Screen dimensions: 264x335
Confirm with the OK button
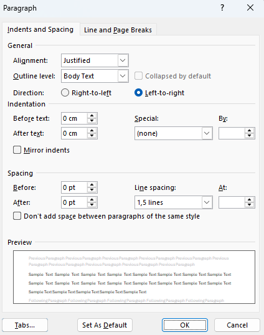click(x=185, y=325)
